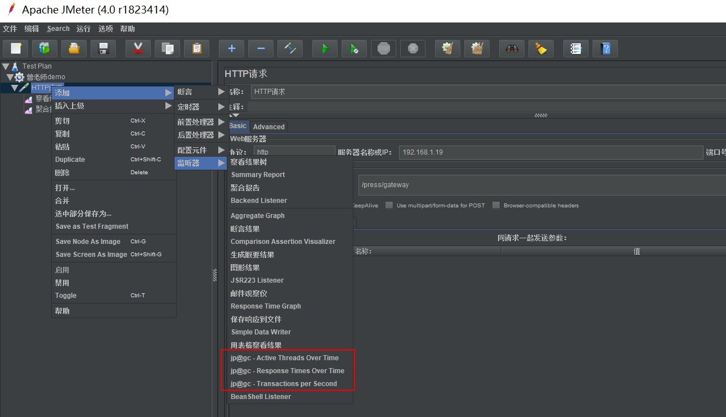Switch to the Advanced tab
This screenshot has height=417, width=726.
tap(268, 126)
